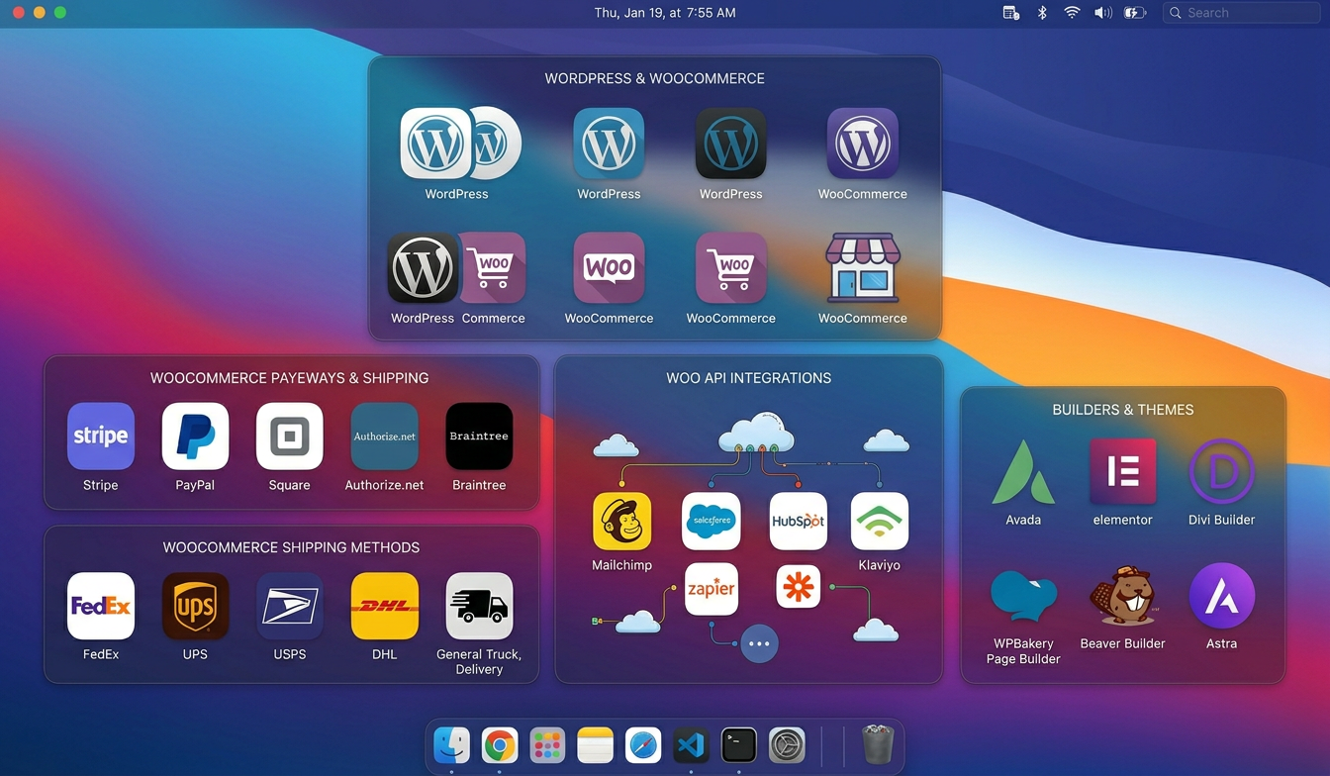Screen dimensions: 1330x776
Task: Launch the USPS shipping icon
Action: [289, 606]
